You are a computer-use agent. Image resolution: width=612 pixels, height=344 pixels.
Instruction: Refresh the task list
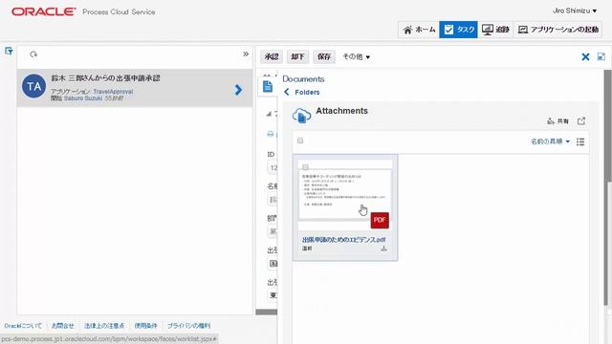point(33,54)
